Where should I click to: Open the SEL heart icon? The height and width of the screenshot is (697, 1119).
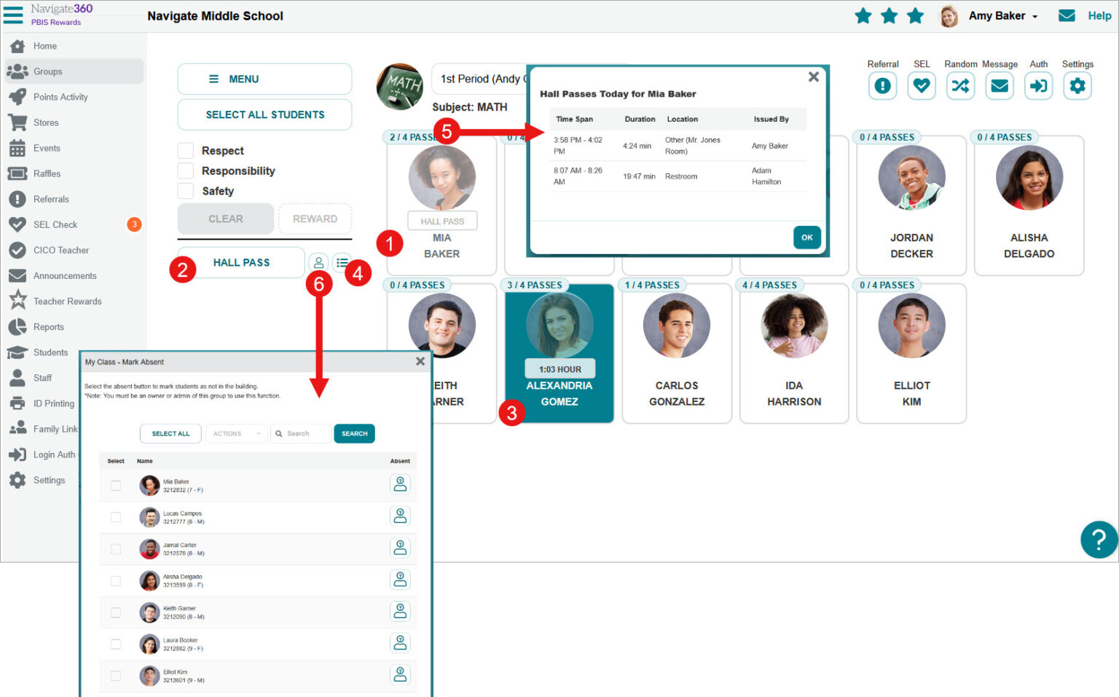pos(921,86)
